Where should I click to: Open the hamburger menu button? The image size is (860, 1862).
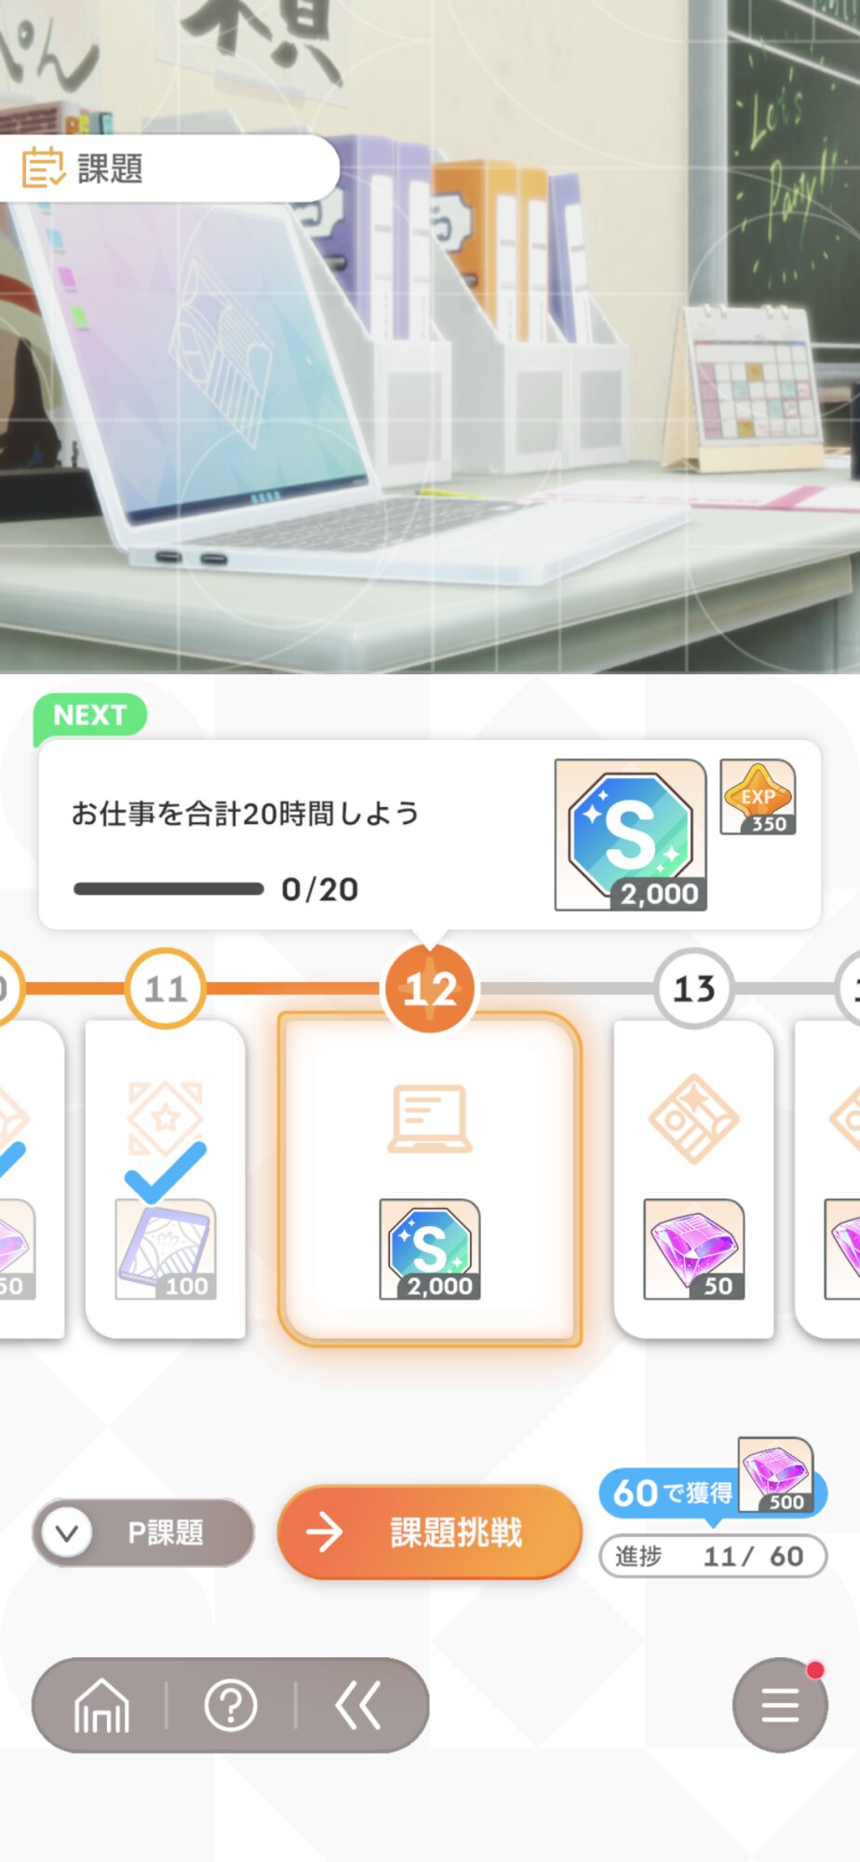coord(780,1705)
